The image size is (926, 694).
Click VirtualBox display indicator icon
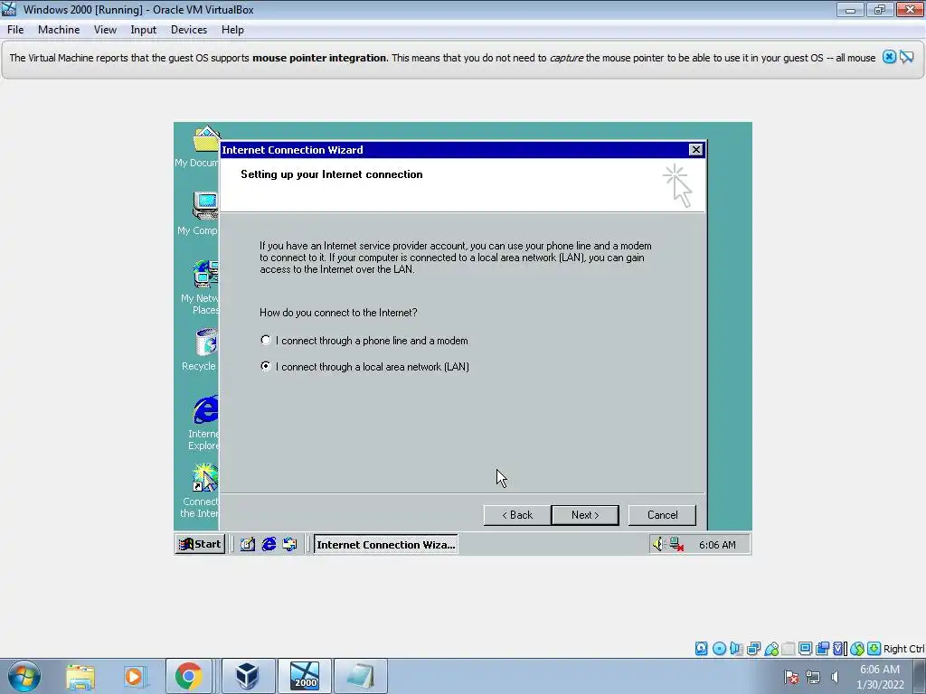(805, 649)
